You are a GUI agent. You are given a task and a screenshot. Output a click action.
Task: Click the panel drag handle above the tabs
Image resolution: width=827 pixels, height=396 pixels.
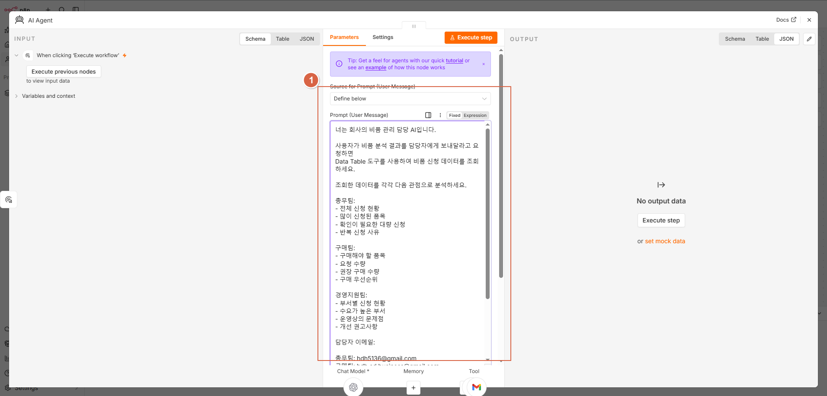414,26
